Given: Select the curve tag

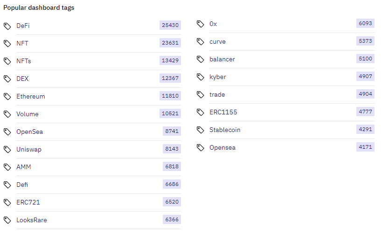Looking at the screenshot, I should (x=217, y=41).
